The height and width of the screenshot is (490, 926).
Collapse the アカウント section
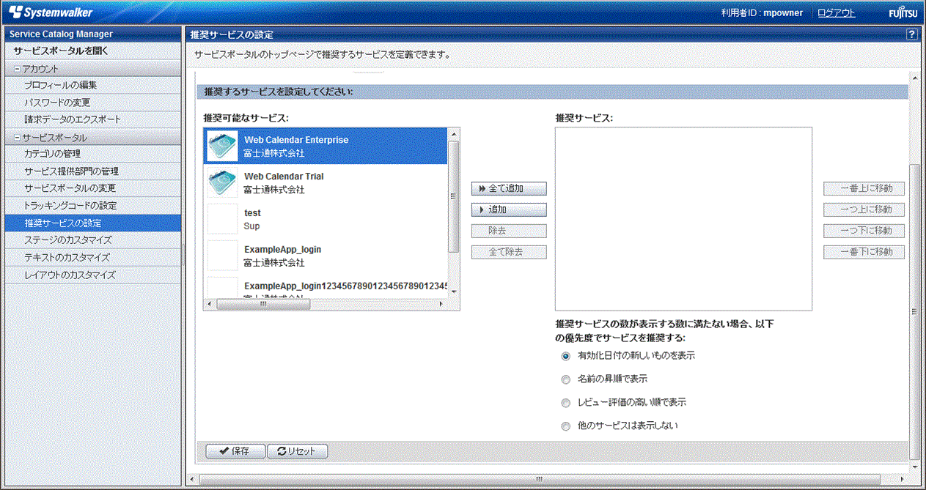coord(18,69)
